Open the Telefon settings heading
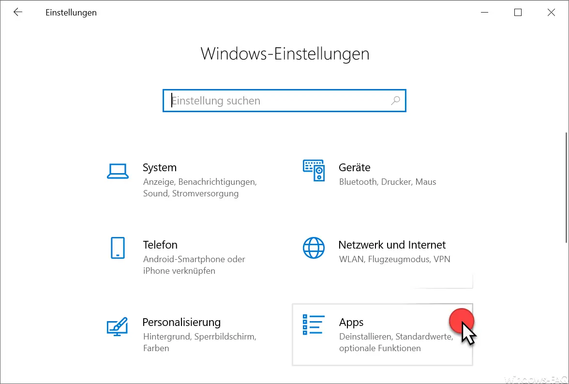 pos(160,245)
